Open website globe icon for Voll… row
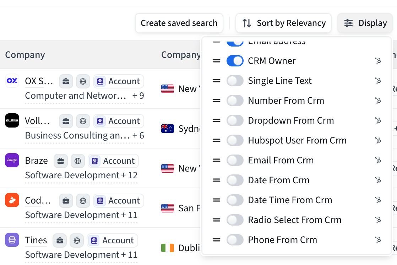Viewport: 397px width, 265px height. [x=83, y=121]
